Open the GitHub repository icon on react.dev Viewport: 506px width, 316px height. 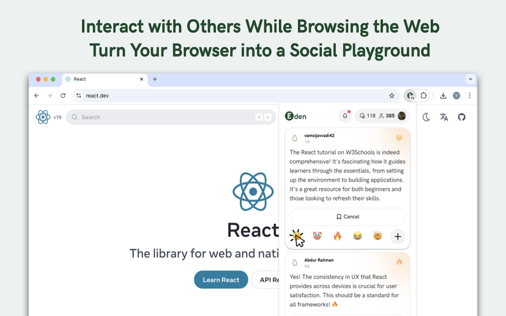[x=461, y=117]
